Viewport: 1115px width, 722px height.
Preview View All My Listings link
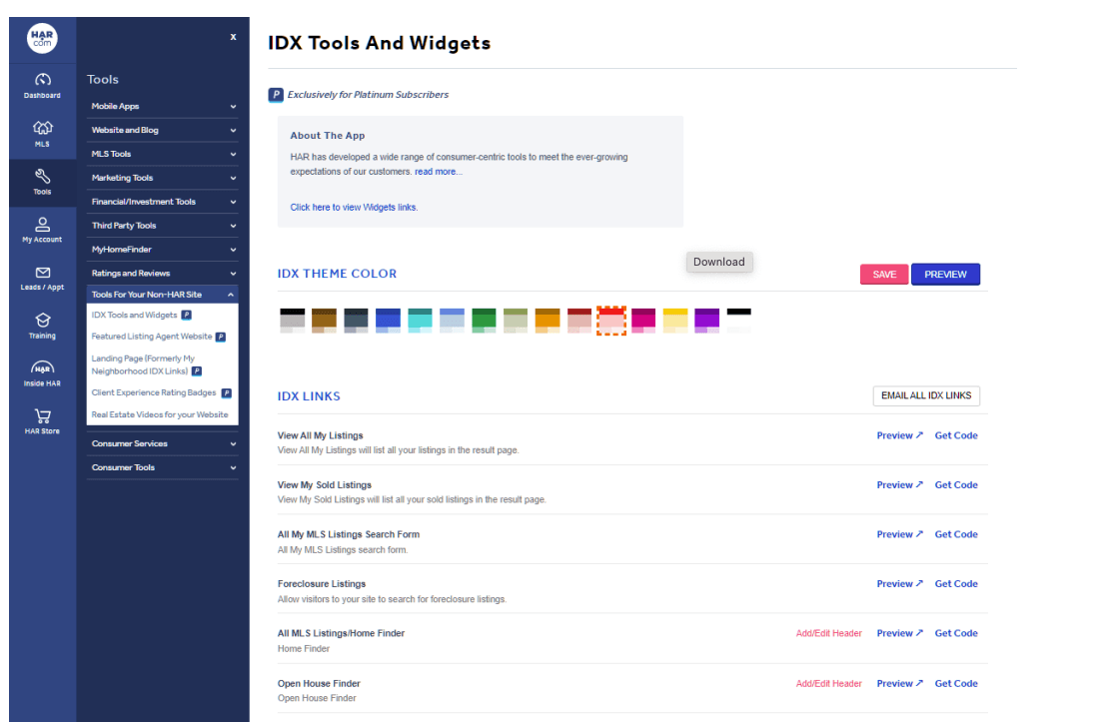coord(899,435)
